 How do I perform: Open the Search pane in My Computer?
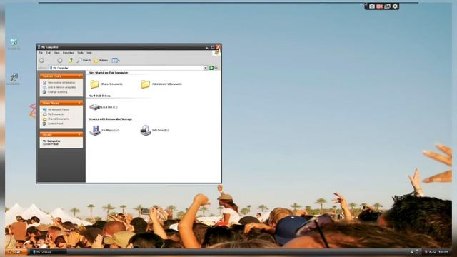click(x=84, y=60)
